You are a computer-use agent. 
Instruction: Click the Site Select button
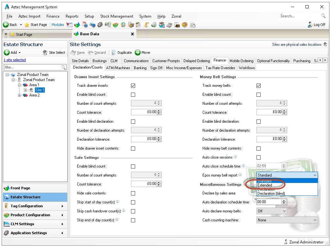pyautogui.click(x=54, y=53)
